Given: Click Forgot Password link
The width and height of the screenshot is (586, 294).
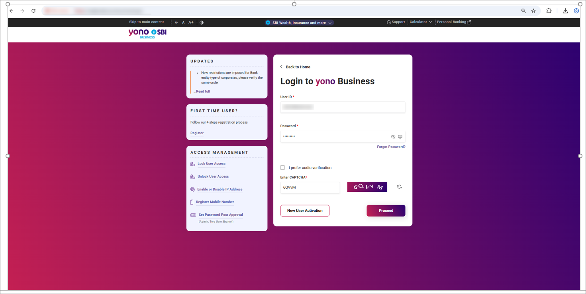Looking at the screenshot, I should (391, 147).
